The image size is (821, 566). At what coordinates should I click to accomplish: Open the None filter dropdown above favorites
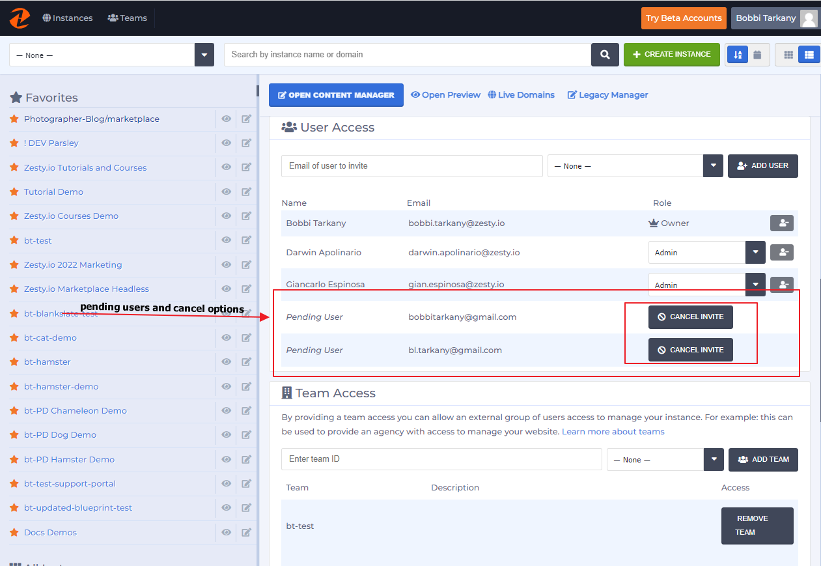point(204,55)
